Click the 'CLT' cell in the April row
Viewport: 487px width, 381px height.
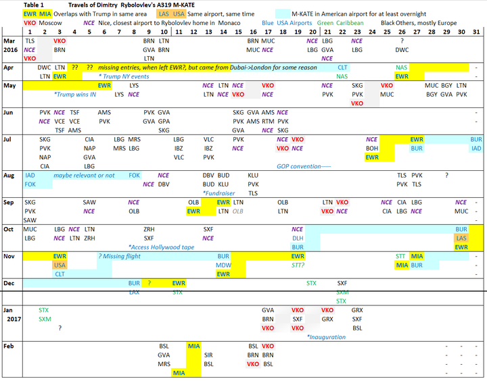click(342, 68)
